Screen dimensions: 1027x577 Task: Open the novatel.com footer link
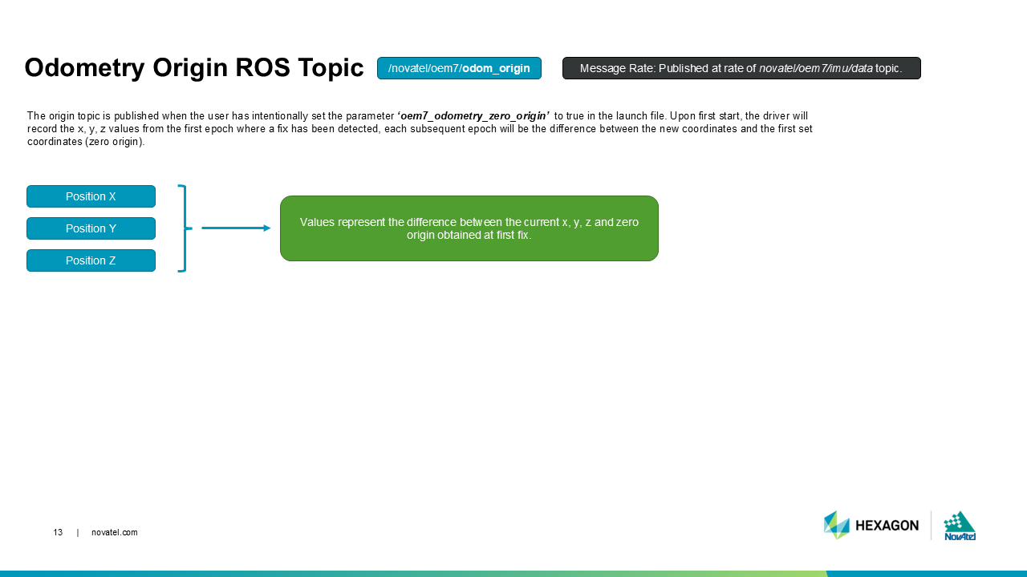pyautogui.click(x=115, y=533)
